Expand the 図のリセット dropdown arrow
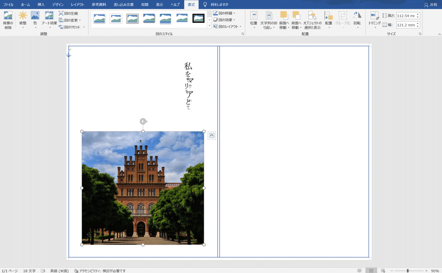The image size is (442, 273). 84,27
